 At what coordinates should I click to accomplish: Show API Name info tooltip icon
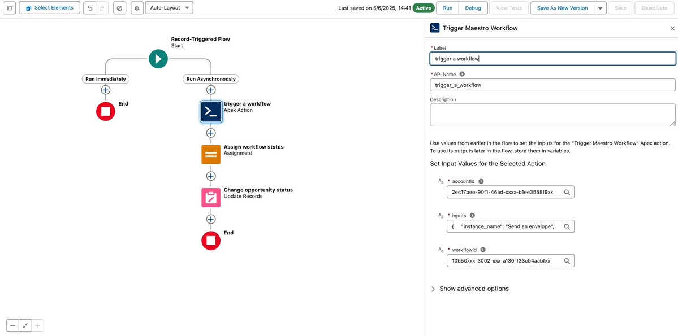coord(462,74)
